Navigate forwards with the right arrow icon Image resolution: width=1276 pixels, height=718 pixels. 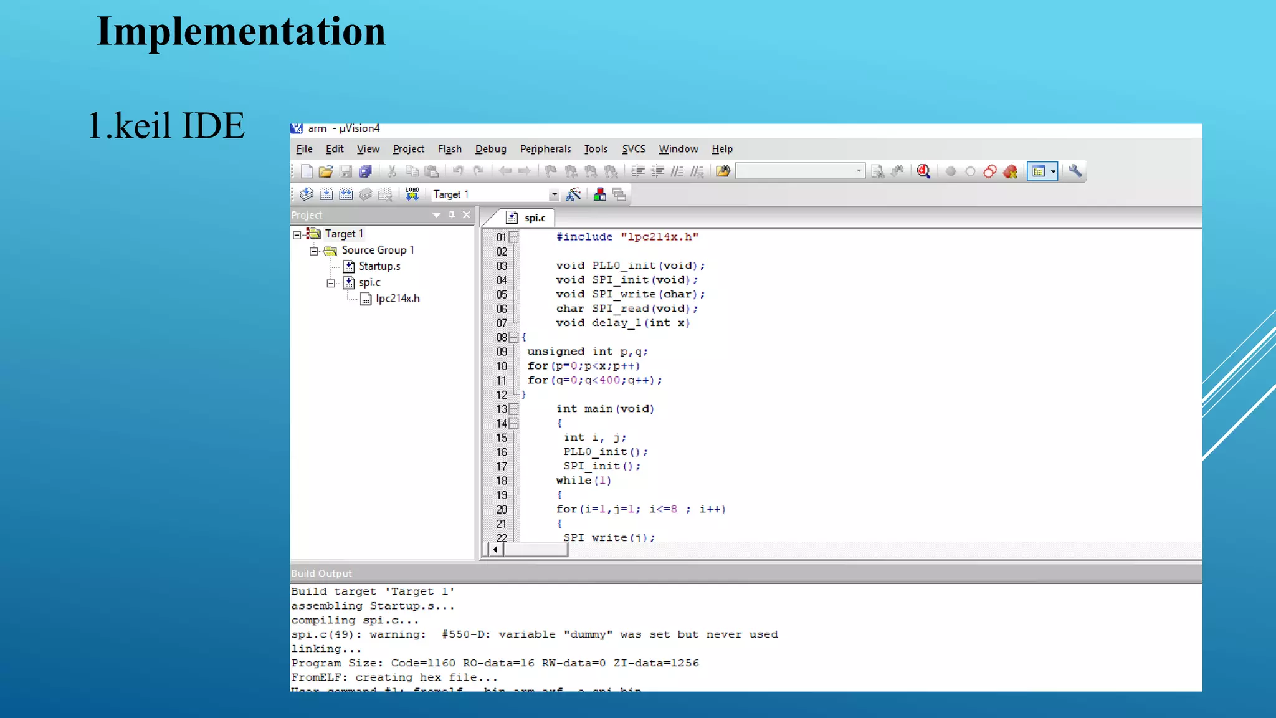(525, 171)
